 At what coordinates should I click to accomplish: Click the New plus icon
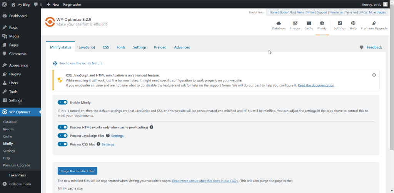tap(48, 5)
